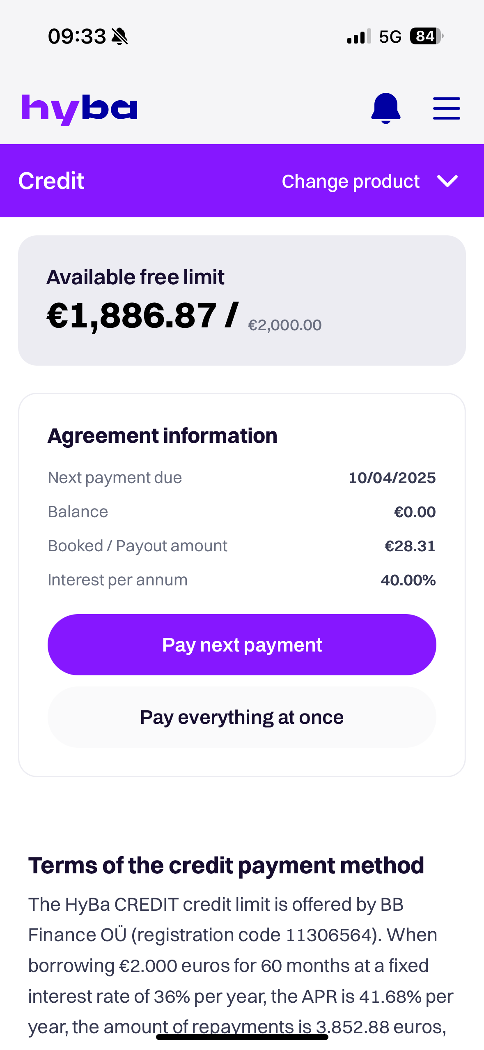
Task: Tap the 5G network indicator
Action: coord(390,37)
